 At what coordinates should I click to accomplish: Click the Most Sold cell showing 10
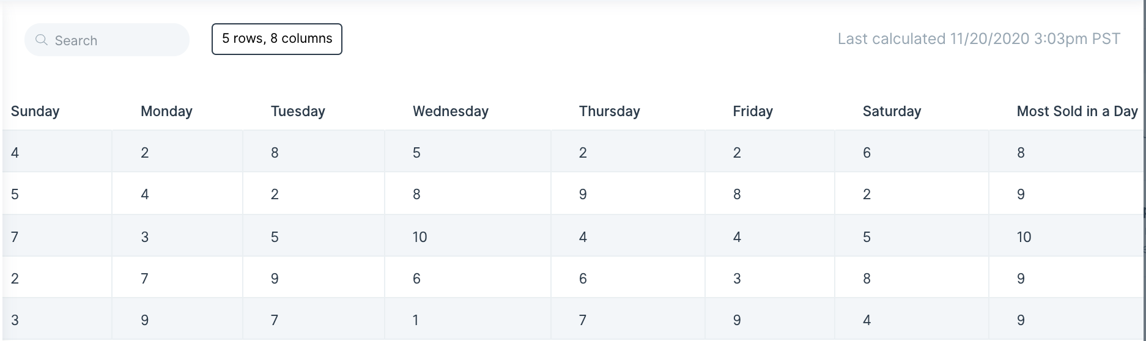click(1067, 236)
